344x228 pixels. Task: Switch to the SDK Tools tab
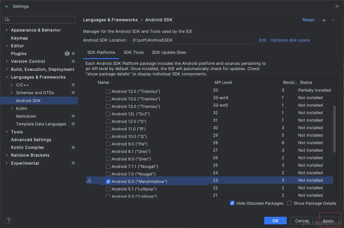click(134, 52)
